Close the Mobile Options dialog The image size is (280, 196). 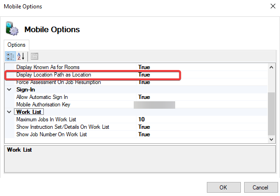(x=272, y=7)
